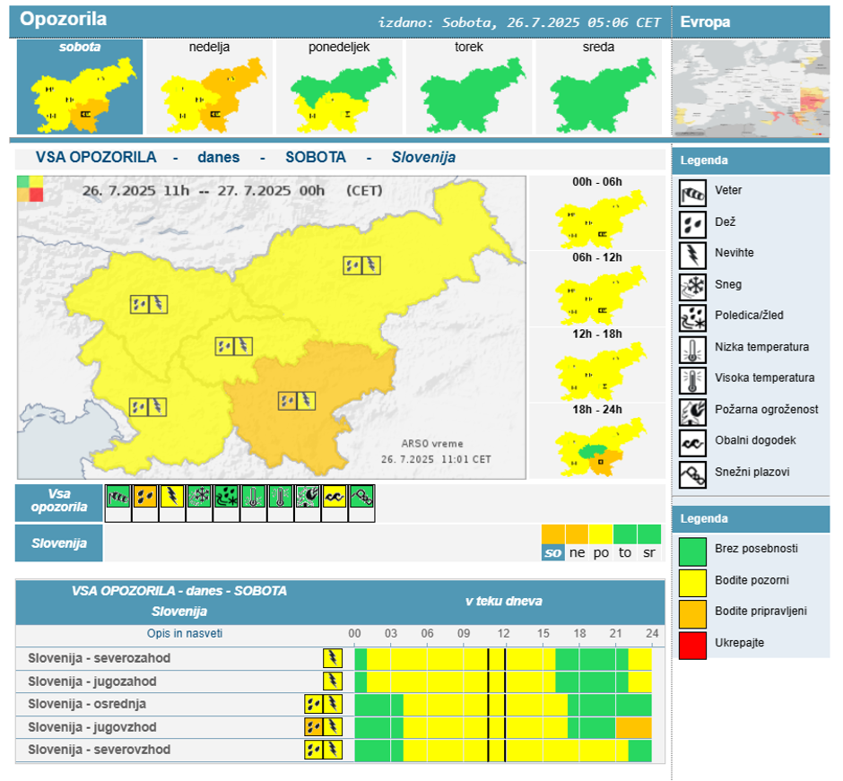Click the wind icon in Vsa opozorila row
The height and width of the screenshot is (781, 843).
click(x=118, y=499)
